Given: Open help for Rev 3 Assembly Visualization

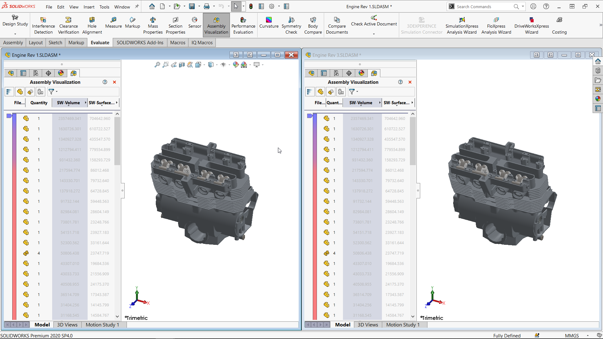Looking at the screenshot, I should tap(400, 82).
